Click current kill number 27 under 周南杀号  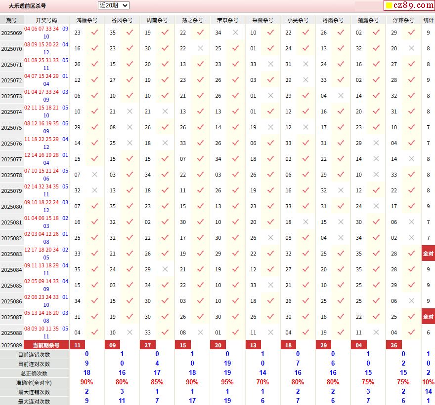148,345
